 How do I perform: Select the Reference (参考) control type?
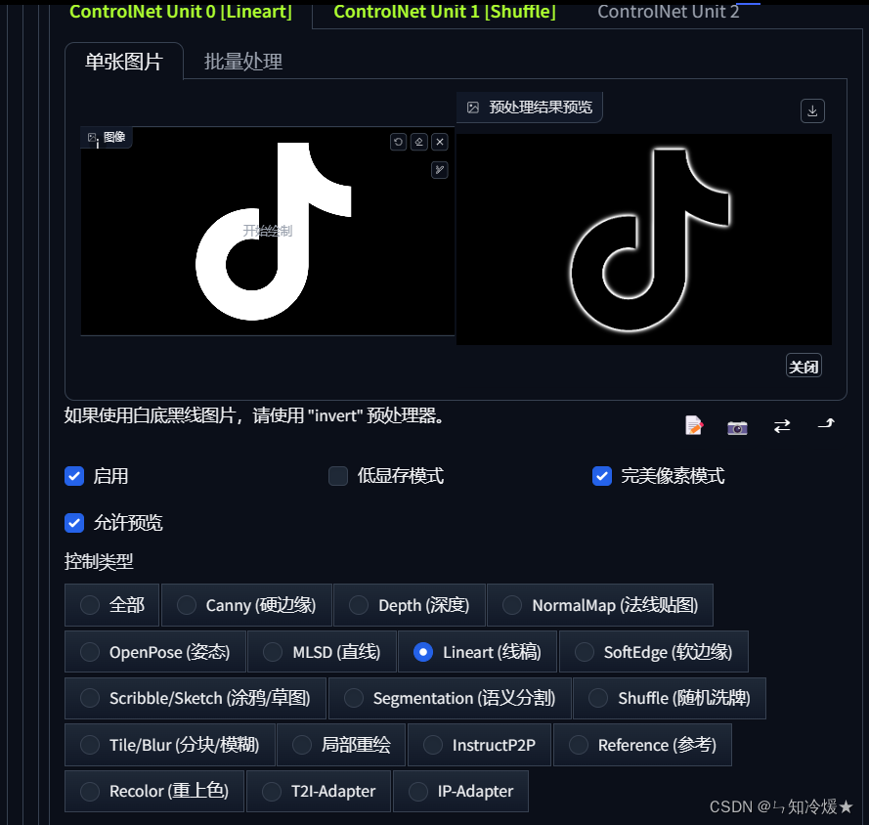642,745
